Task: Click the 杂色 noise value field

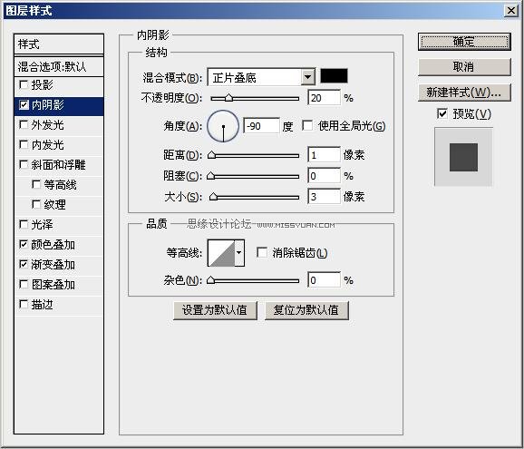Action: tap(324, 279)
